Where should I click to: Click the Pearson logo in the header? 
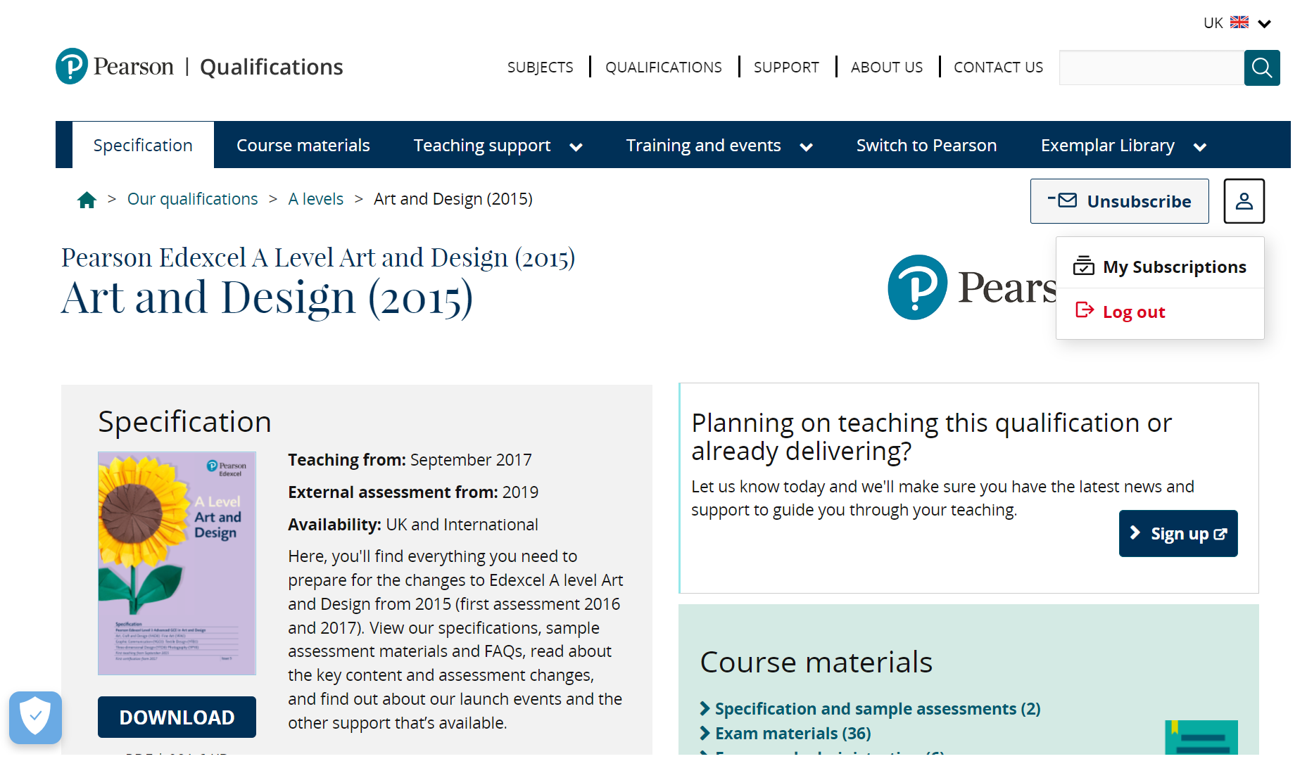pos(115,67)
